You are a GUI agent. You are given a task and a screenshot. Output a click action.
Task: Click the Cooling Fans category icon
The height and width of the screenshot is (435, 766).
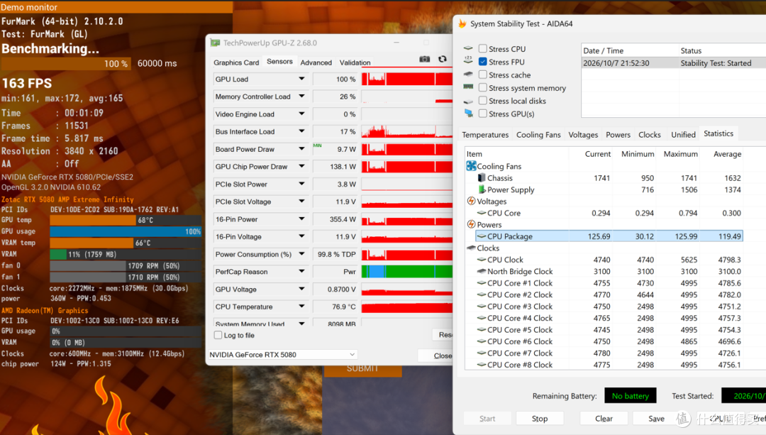[471, 166]
